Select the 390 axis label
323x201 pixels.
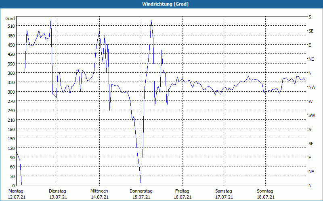[x=11, y=64]
